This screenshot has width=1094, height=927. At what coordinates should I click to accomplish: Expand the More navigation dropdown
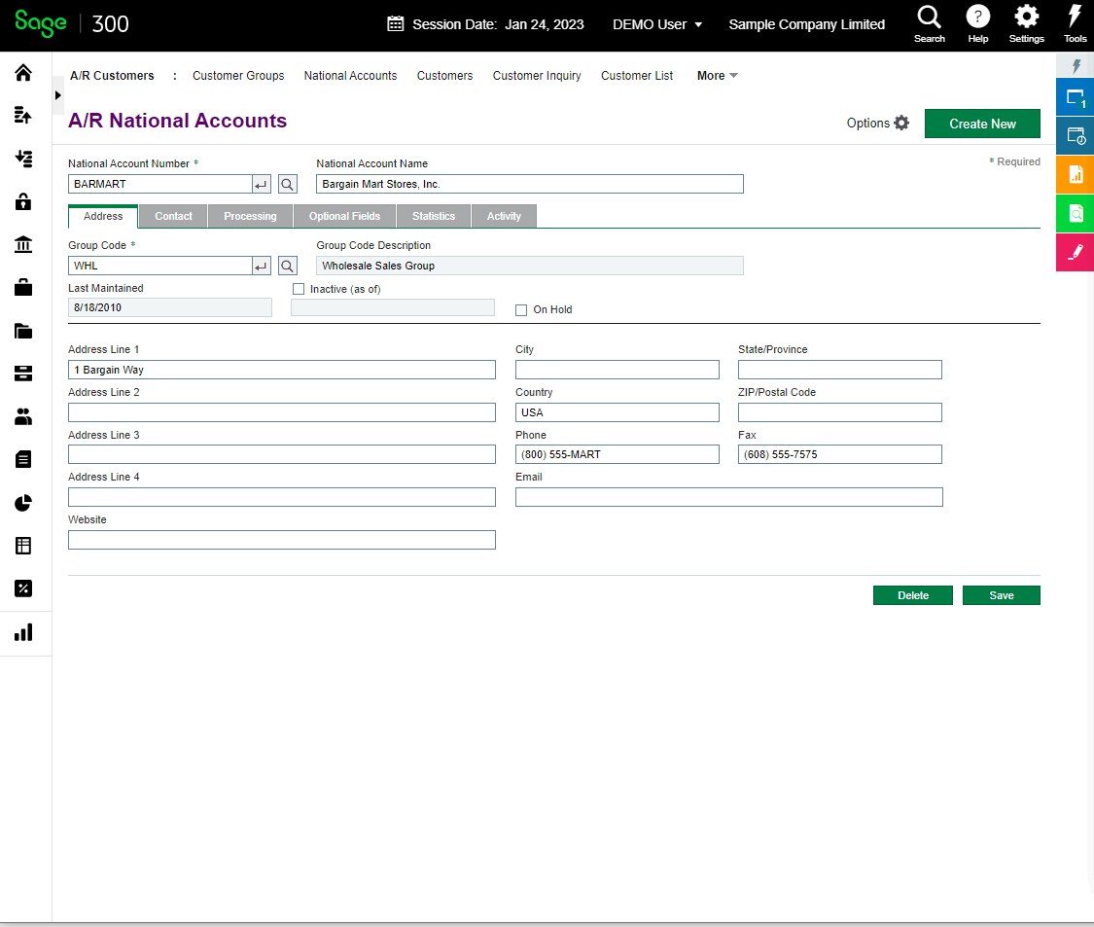click(718, 76)
